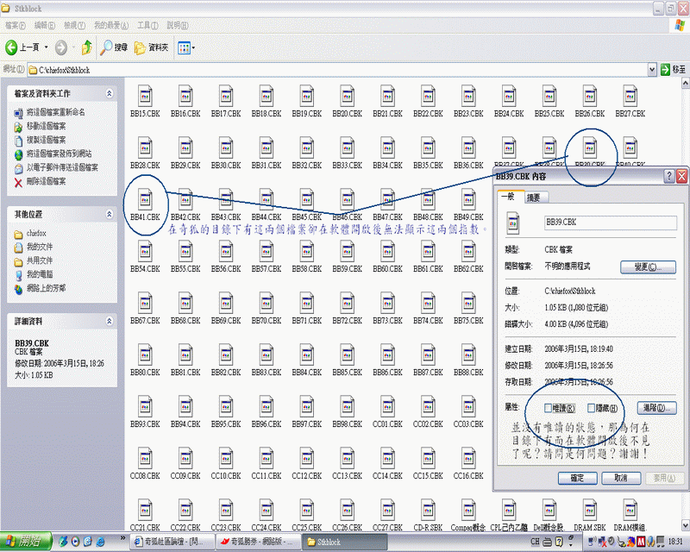The image size is (690, 552).
Task: Click the 確定 button in properties dialog
Action: click(560, 477)
